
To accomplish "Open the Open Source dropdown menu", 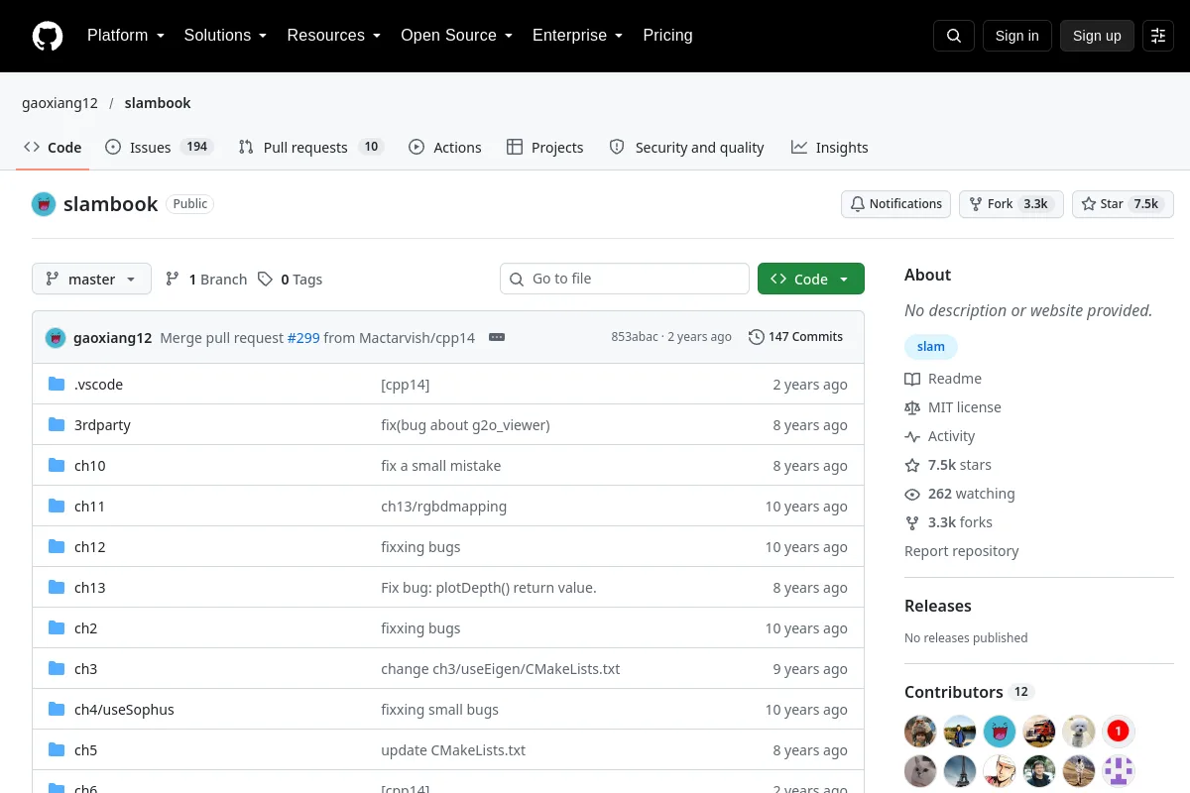I will click(x=456, y=36).
